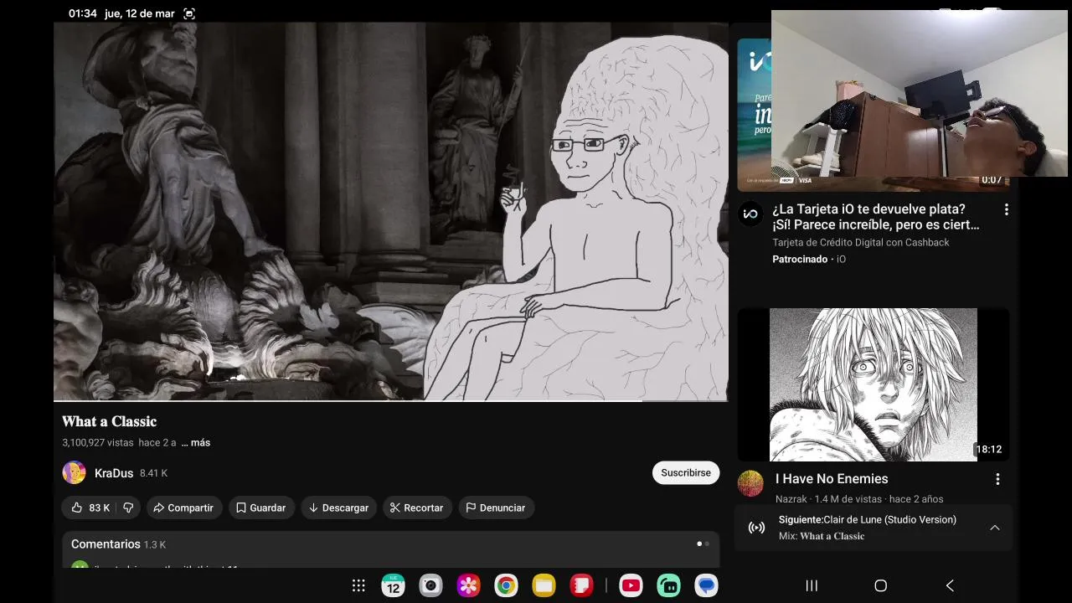Screen dimensions: 1072x603
Task: Open the app drawer grid icon
Action: point(358,585)
